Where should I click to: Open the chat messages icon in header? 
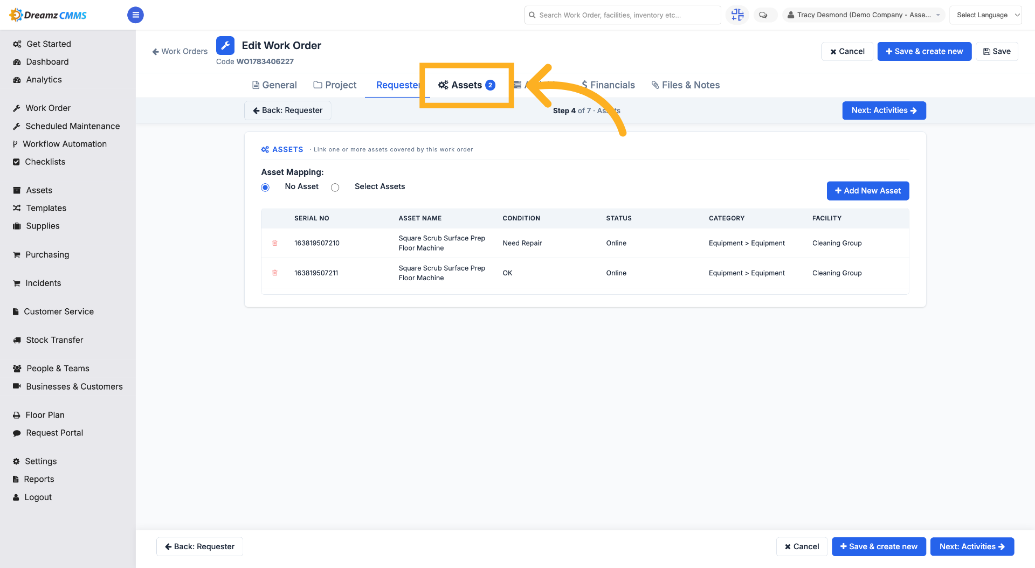[x=763, y=15]
